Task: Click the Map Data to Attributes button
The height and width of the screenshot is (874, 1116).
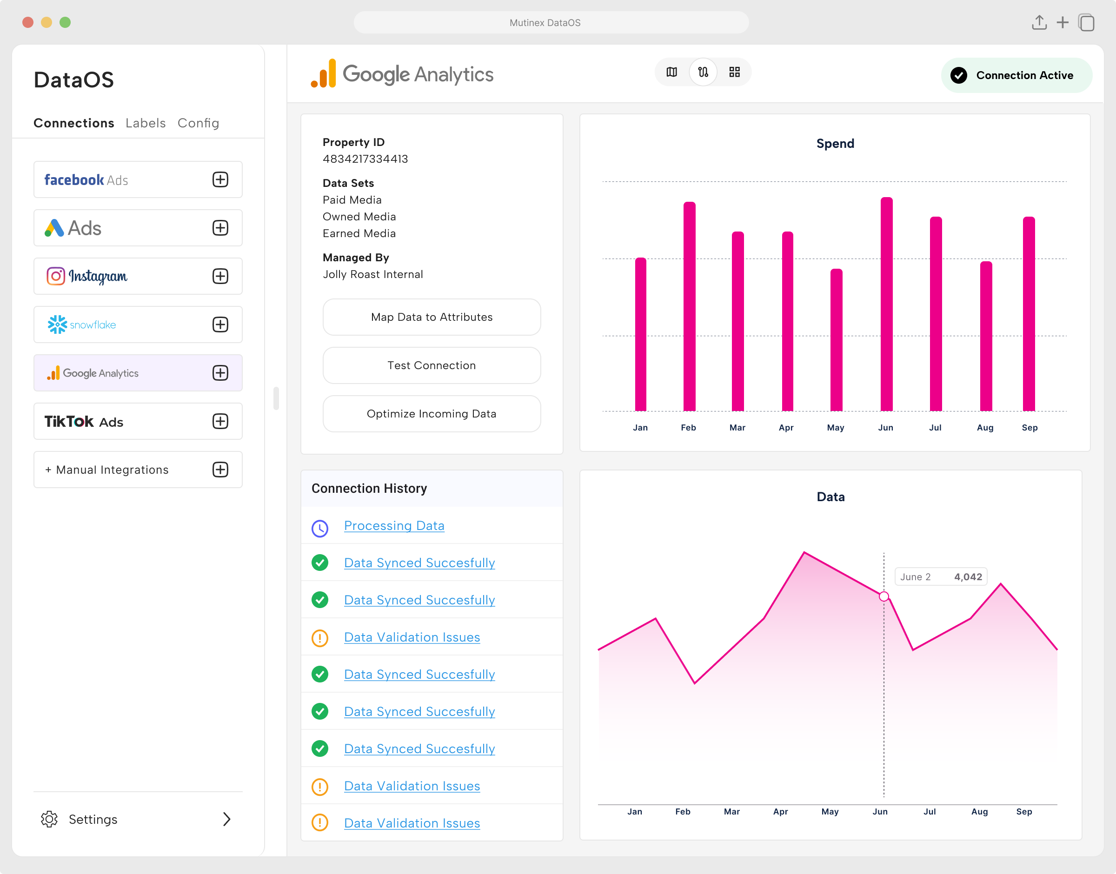Action: click(432, 317)
